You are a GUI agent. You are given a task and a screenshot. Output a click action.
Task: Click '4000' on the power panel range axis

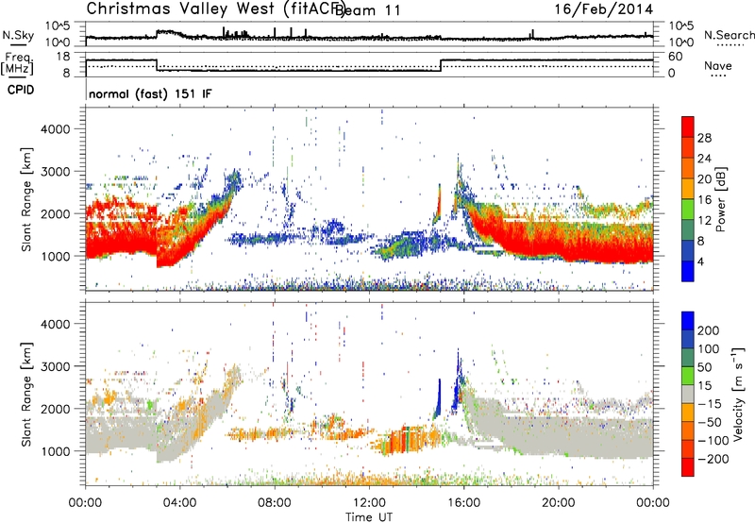[x=55, y=129]
